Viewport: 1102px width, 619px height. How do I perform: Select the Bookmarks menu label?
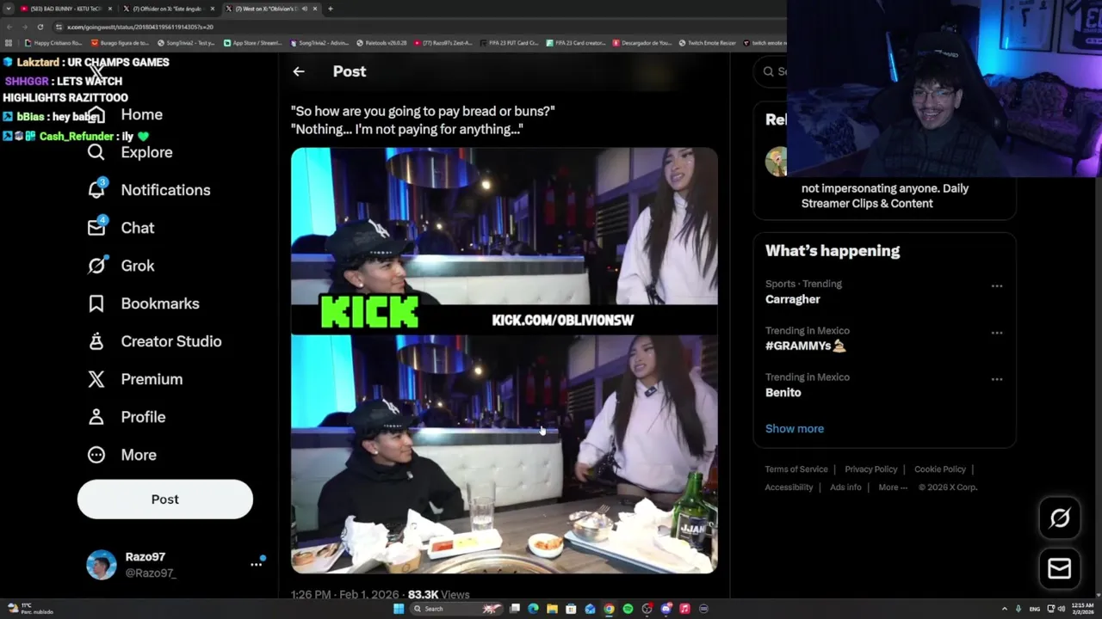click(160, 303)
